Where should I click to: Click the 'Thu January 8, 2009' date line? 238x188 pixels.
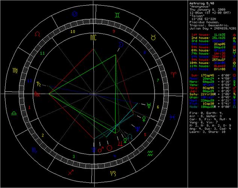click(x=208, y=9)
